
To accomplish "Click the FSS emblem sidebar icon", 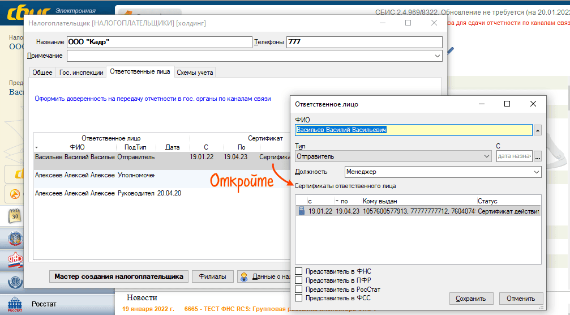I will coord(14,282).
